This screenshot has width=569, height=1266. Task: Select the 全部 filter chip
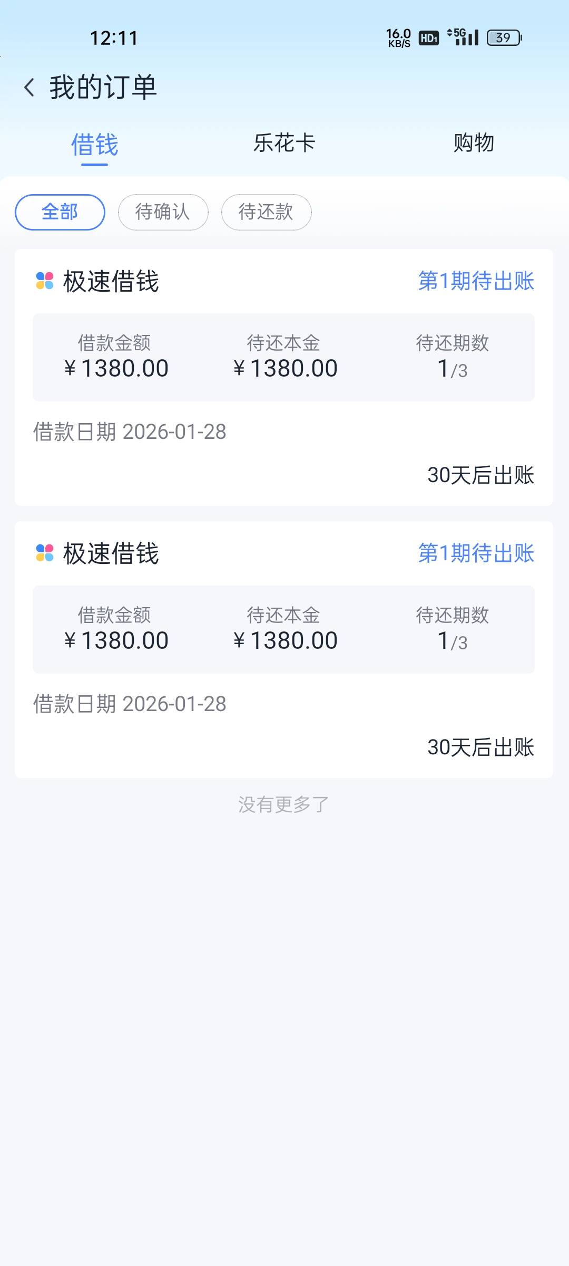point(60,212)
